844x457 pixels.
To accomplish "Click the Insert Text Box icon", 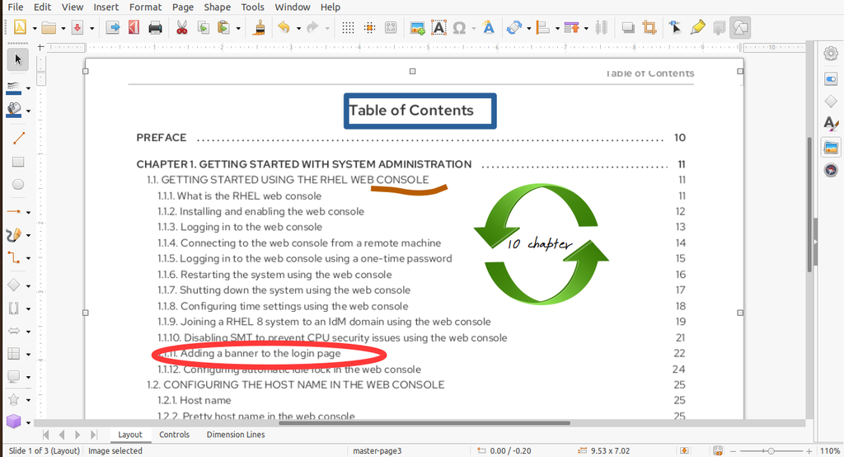I will tap(438, 27).
